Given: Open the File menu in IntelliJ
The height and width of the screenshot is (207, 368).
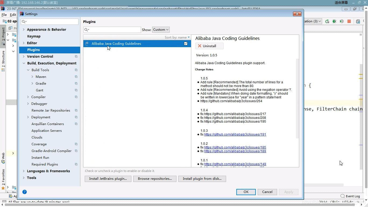Looking at the screenshot, I should (4, 15).
